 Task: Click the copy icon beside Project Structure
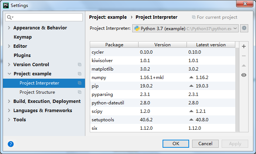pyautogui.click(x=80, y=92)
